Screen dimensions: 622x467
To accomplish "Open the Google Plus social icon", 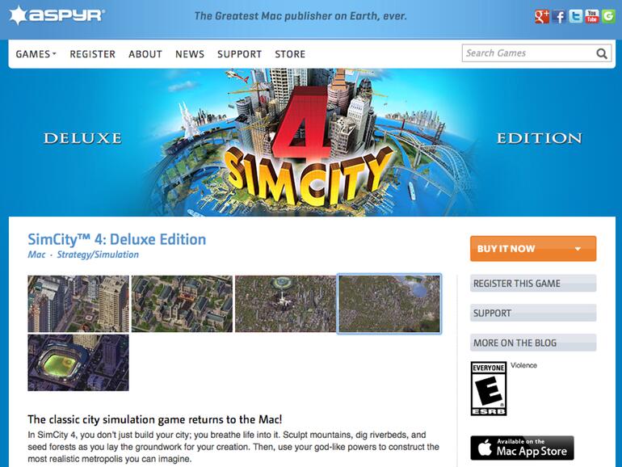I will pos(542,16).
